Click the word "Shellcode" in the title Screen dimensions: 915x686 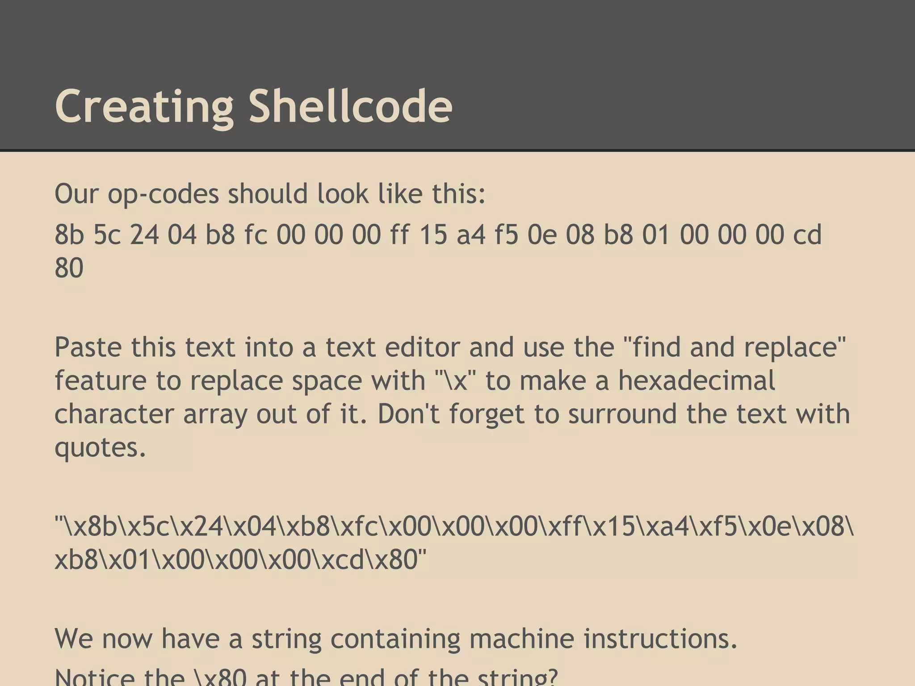(x=350, y=106)
